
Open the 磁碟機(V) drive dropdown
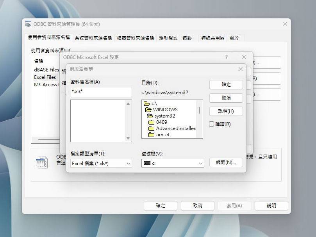click(200, 163)
